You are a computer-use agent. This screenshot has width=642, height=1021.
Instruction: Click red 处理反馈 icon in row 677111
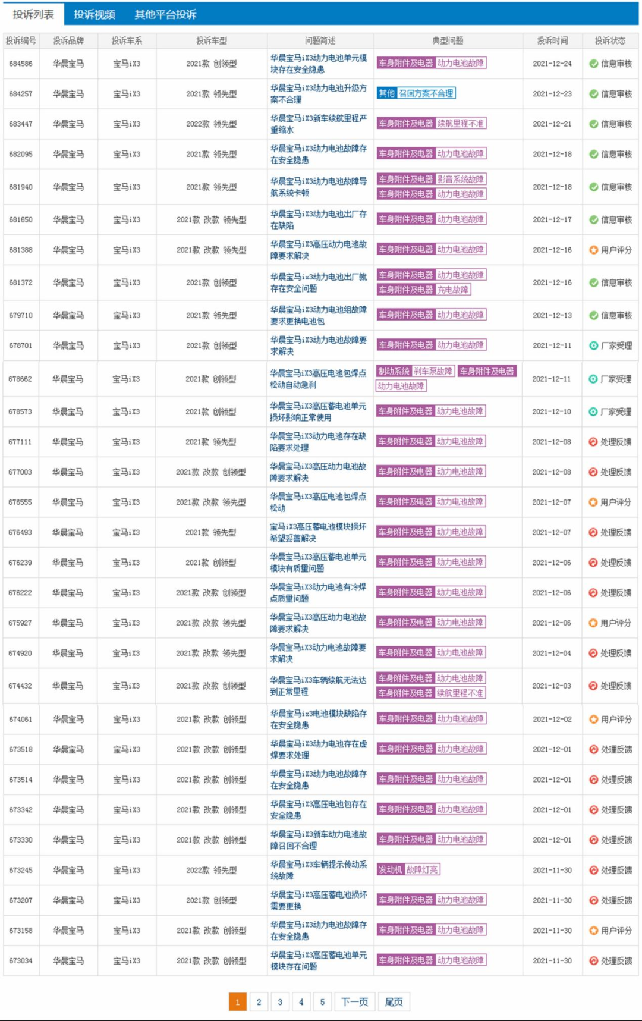(593, 442)
